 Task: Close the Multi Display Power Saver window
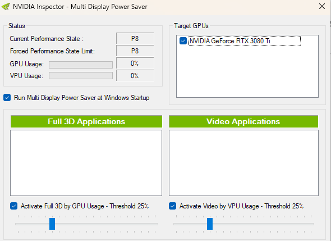[x=321, y=6]
